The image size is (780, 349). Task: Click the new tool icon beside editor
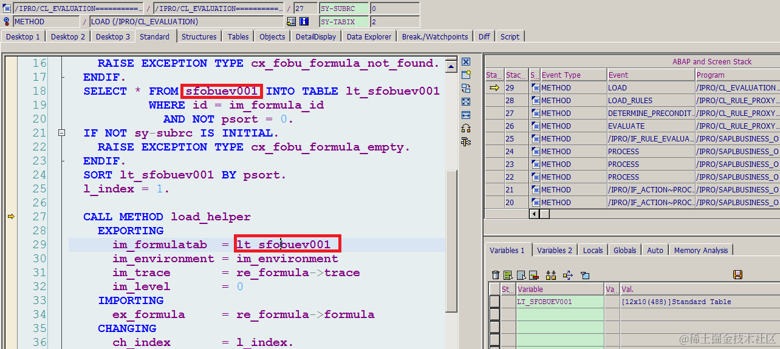point(466,75)
